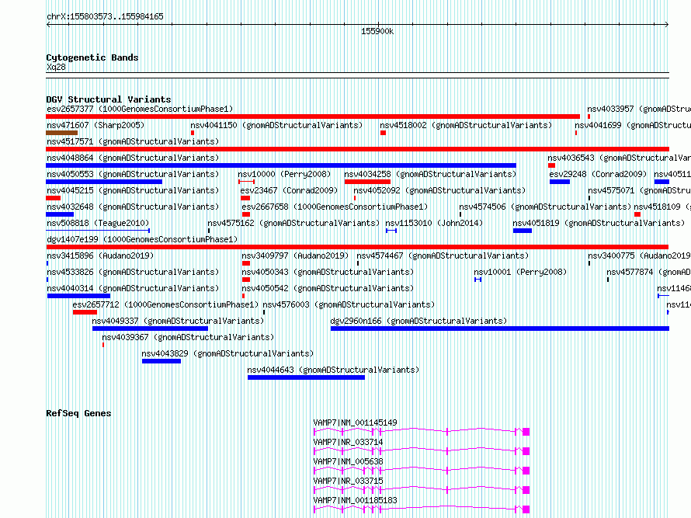The width and height of the screenshot is (691, 518).
Task: Click the Cytogenetic Bands track title
Action: tap(92, 57)
